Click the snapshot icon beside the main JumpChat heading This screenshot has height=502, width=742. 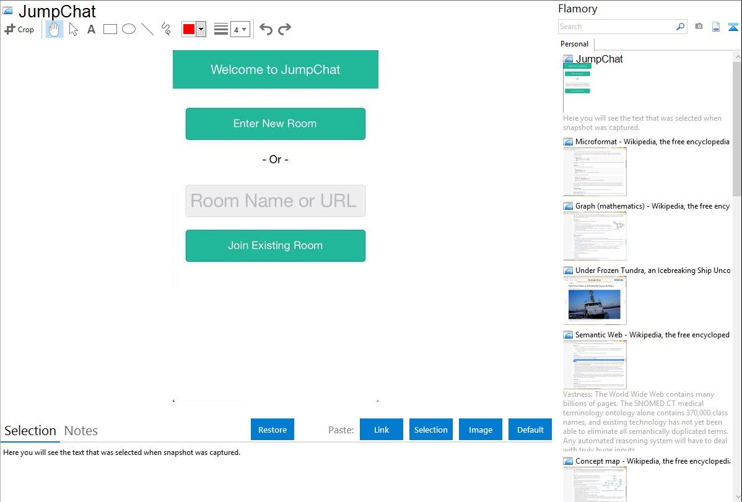(x=8, y=11)
